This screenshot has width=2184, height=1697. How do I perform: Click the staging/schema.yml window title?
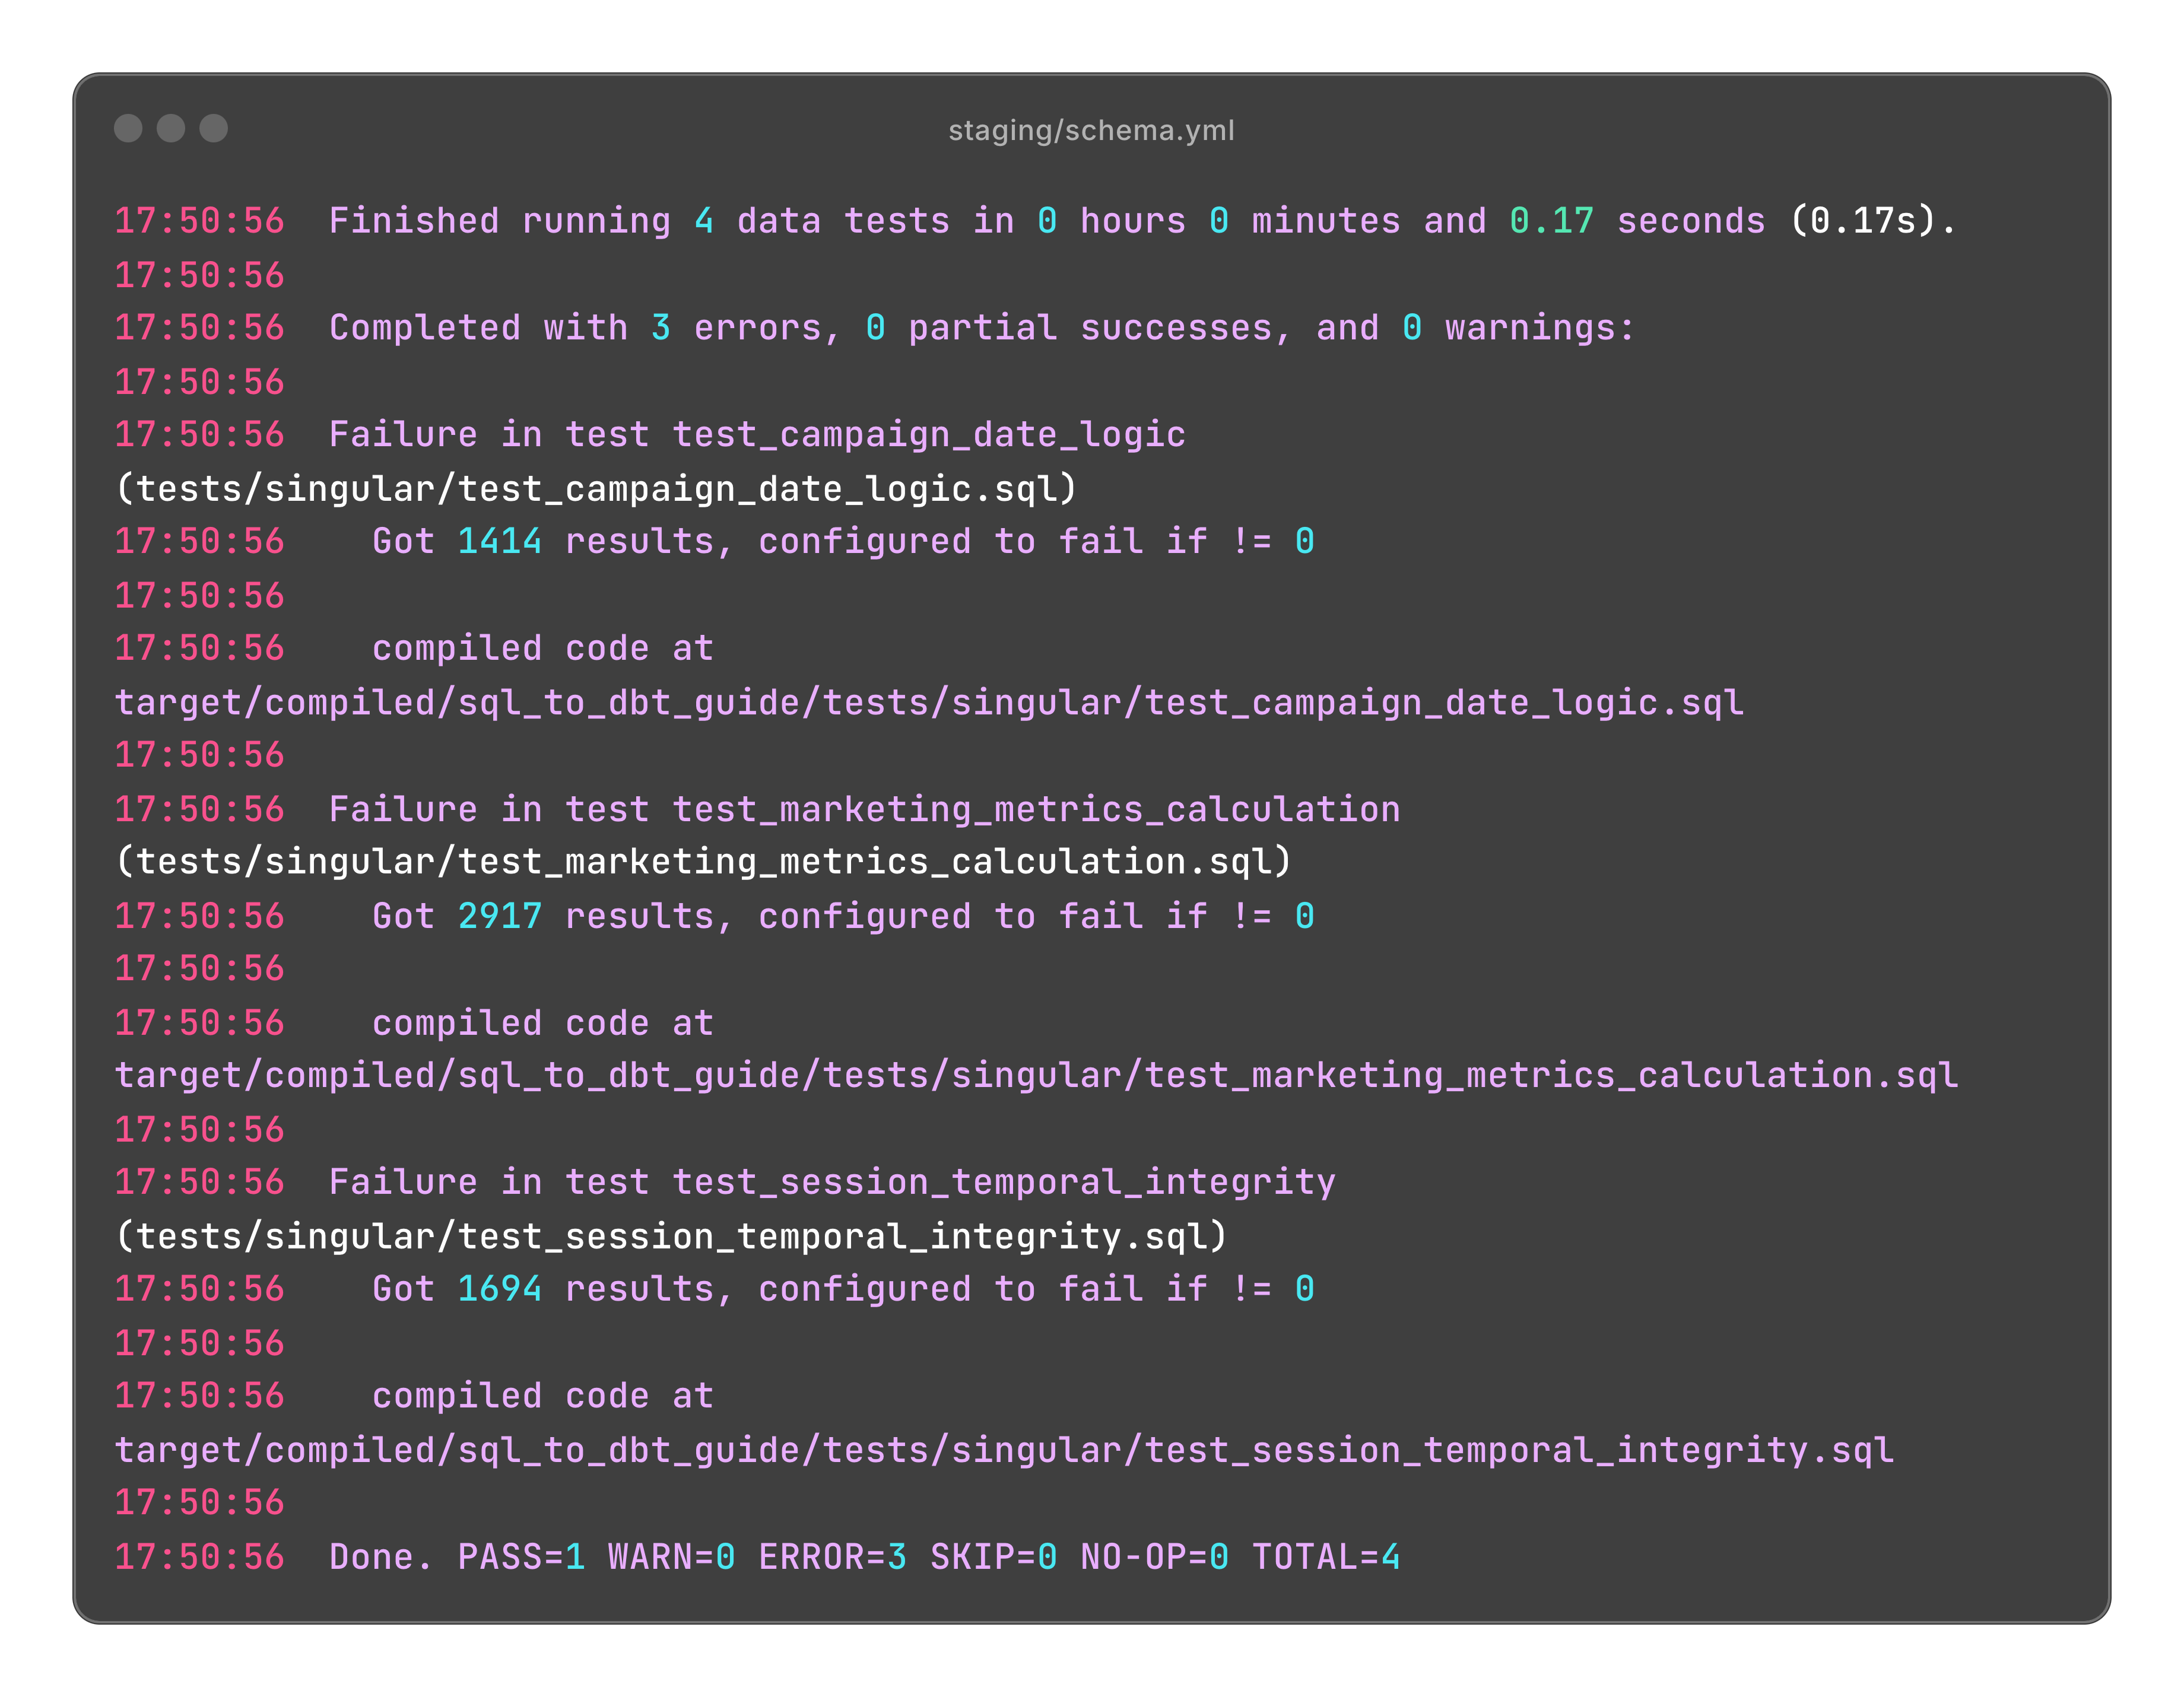pos(1091,131)
